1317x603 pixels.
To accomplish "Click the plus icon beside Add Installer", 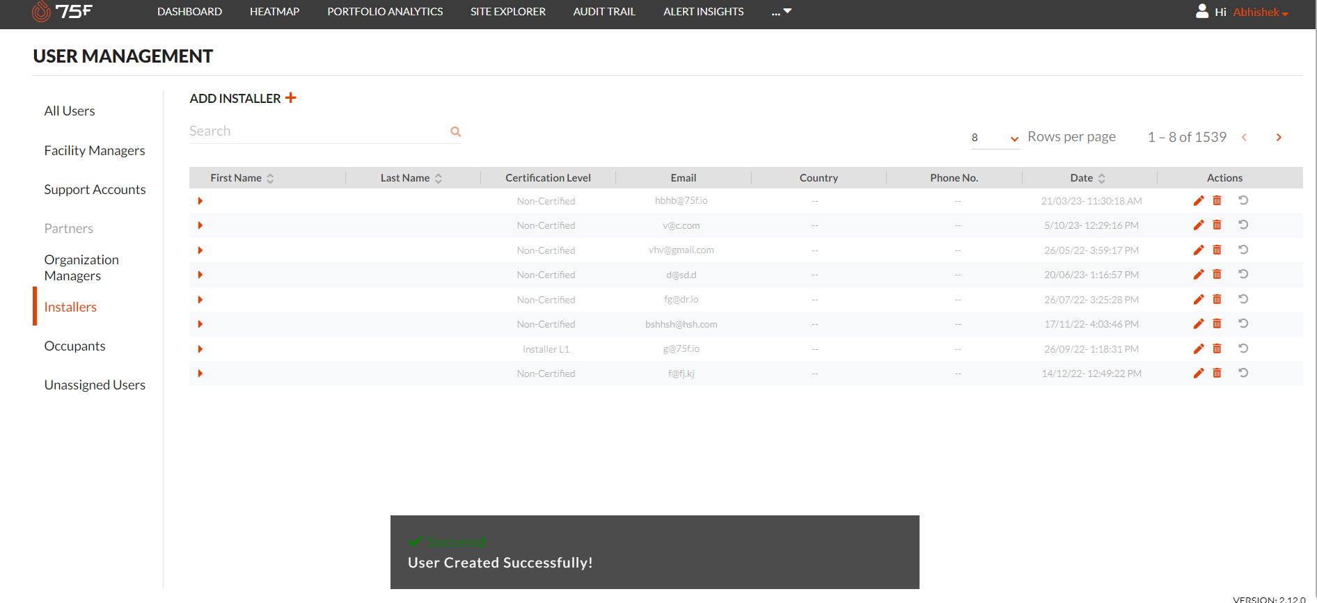I will (x=291, y=98).
